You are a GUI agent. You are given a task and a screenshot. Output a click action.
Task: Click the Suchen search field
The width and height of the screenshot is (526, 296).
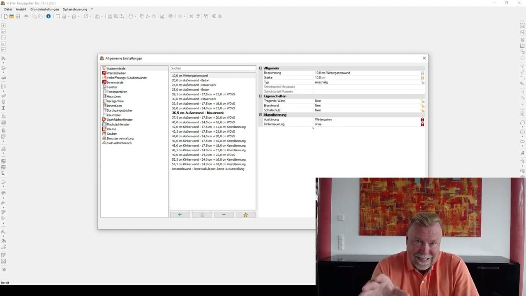click(x=213, y=68)
